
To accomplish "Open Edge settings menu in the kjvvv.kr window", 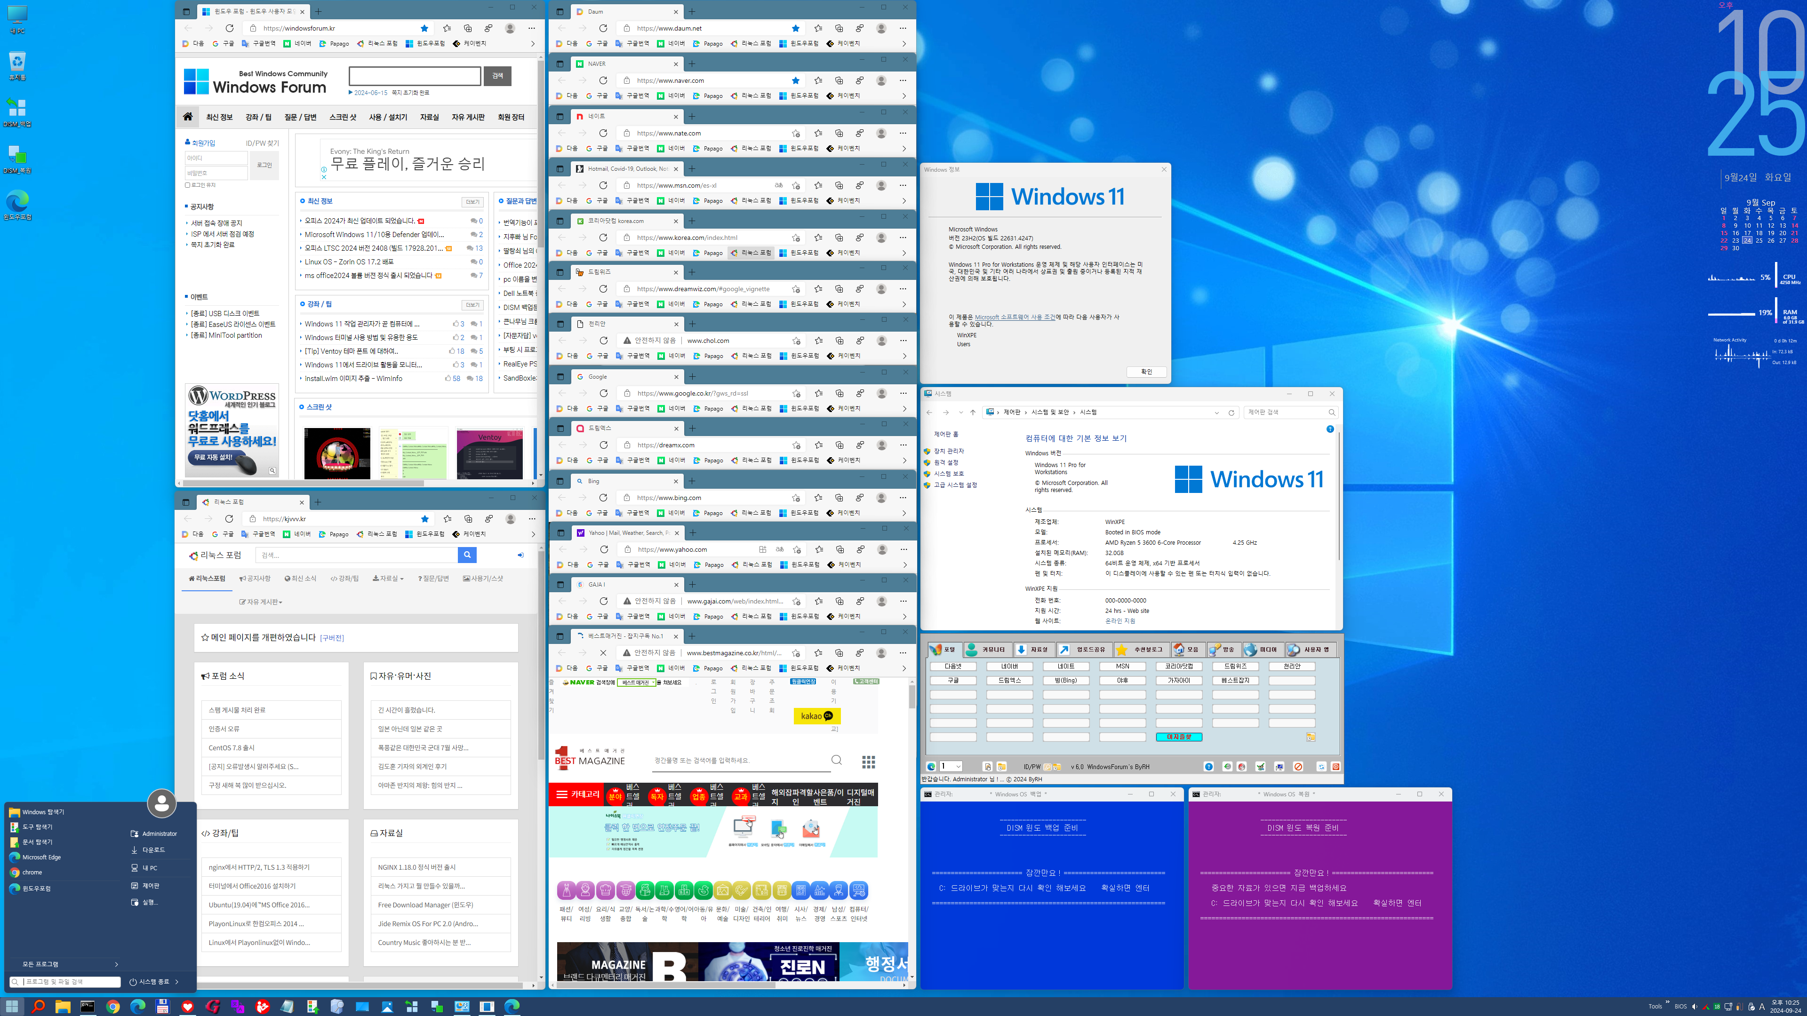I will 532,519.
